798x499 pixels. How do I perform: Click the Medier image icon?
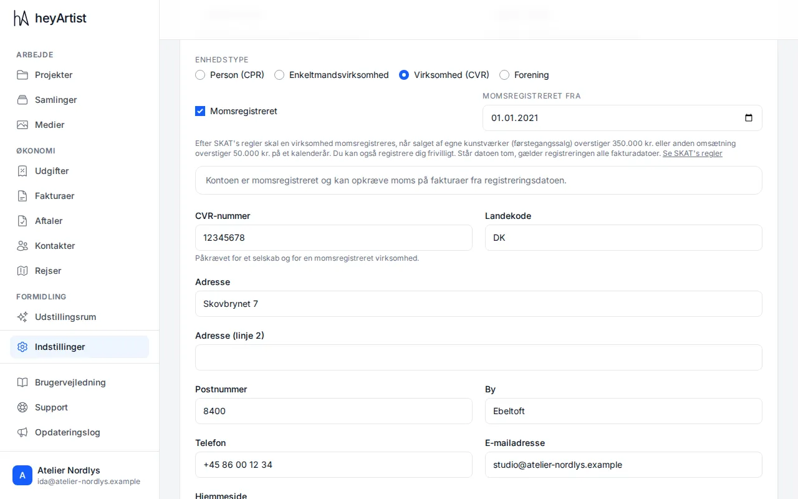[x=22, y=125]
